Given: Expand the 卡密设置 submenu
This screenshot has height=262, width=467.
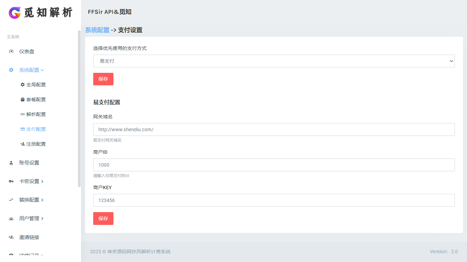Looking at the screenshot, I should (x=31, y=181).
